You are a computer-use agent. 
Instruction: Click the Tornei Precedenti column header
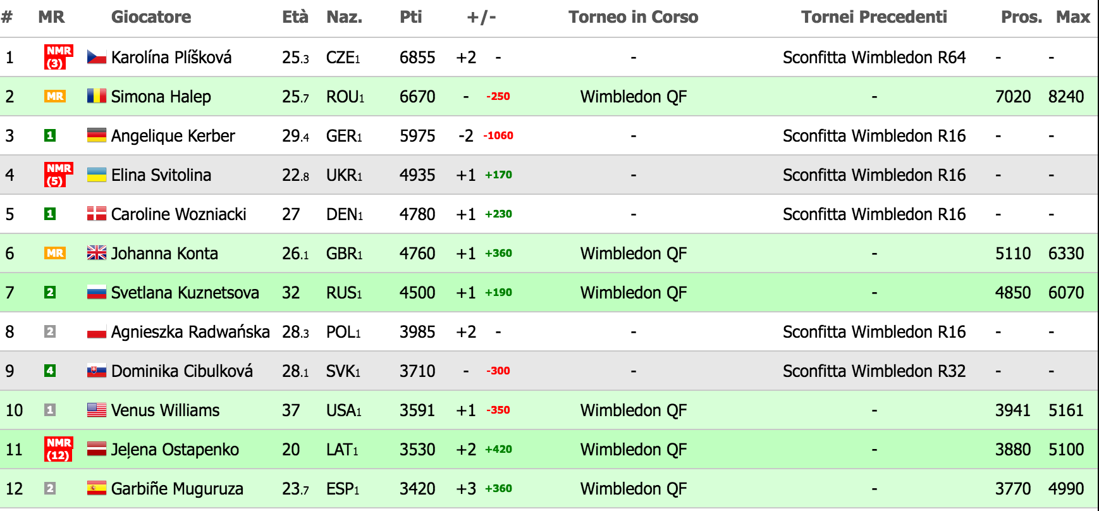click(x=874, y=17)
